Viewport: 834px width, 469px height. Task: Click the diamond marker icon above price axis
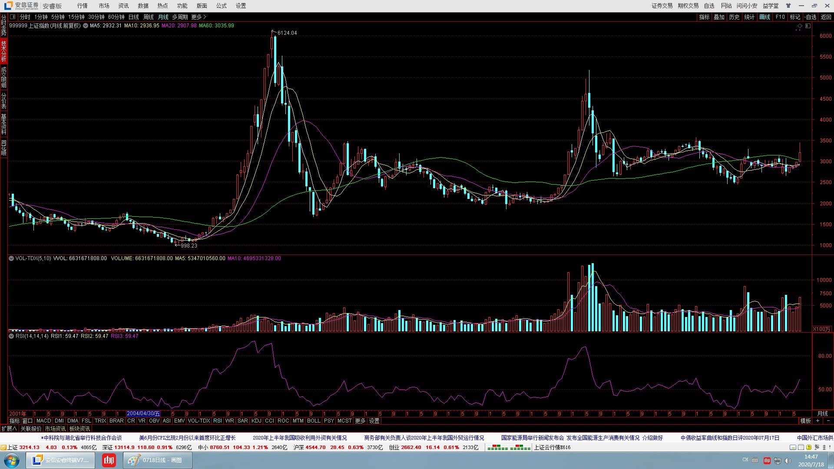(x=799, y=26)
